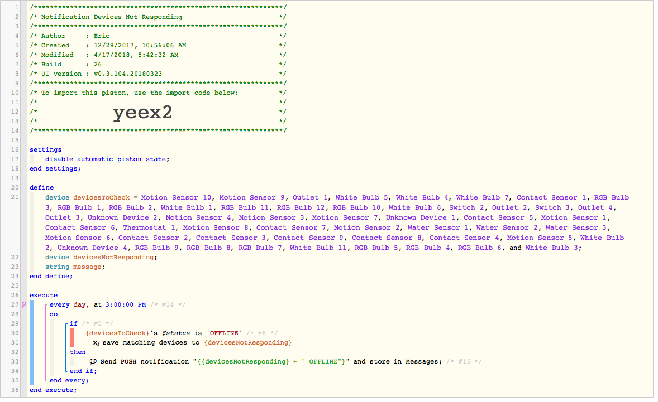
Task: Click Outlet 4 in device list
Action: (595, 208)
